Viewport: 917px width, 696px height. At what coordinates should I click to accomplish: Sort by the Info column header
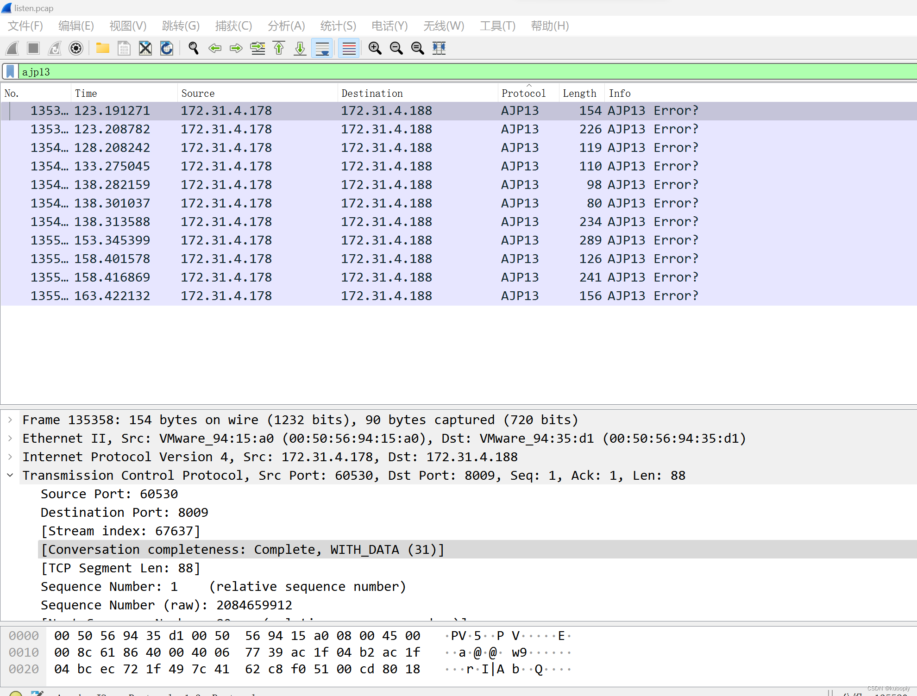760,93
